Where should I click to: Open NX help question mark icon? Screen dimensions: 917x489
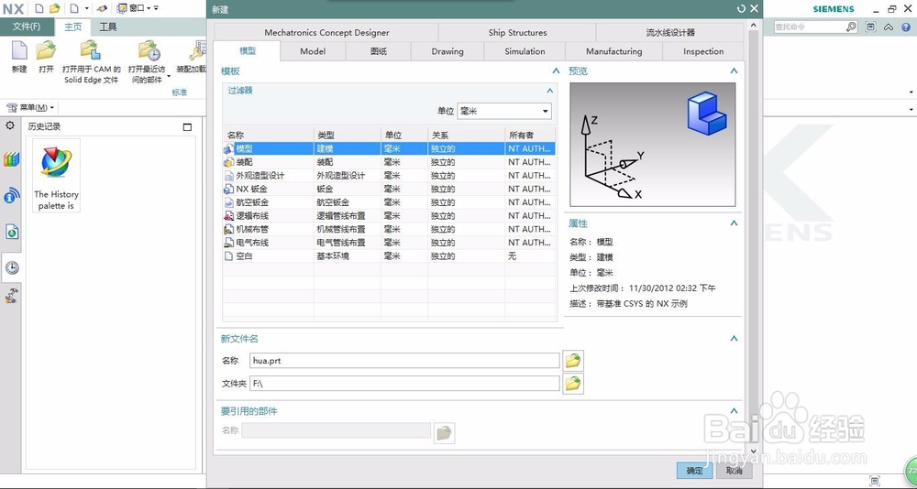pos(906,27)
